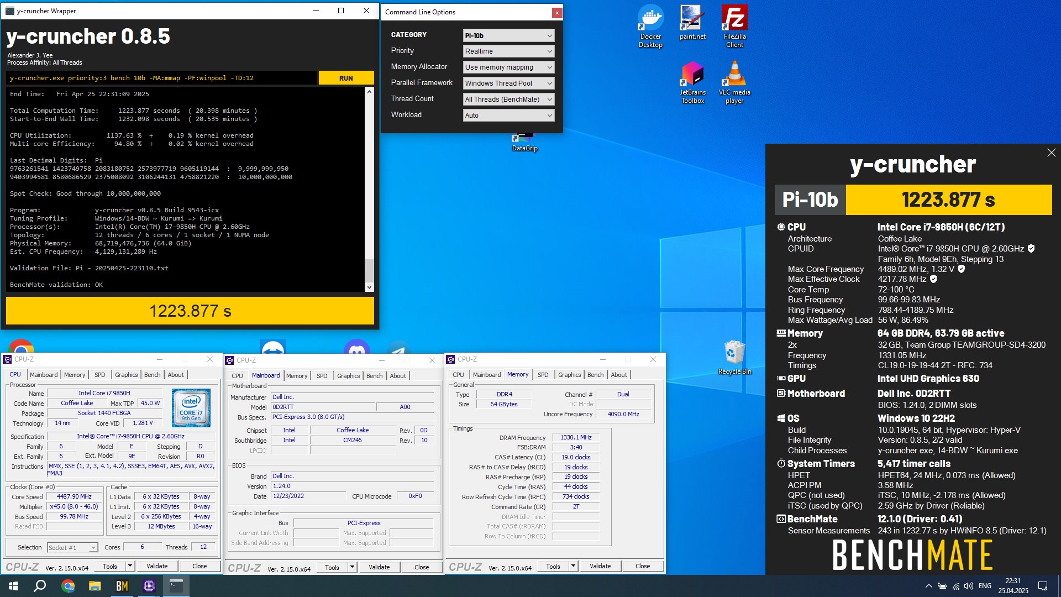Click the yellow 1223.877 s result bar
1061x597 pixels.
(x=190, y=311)
